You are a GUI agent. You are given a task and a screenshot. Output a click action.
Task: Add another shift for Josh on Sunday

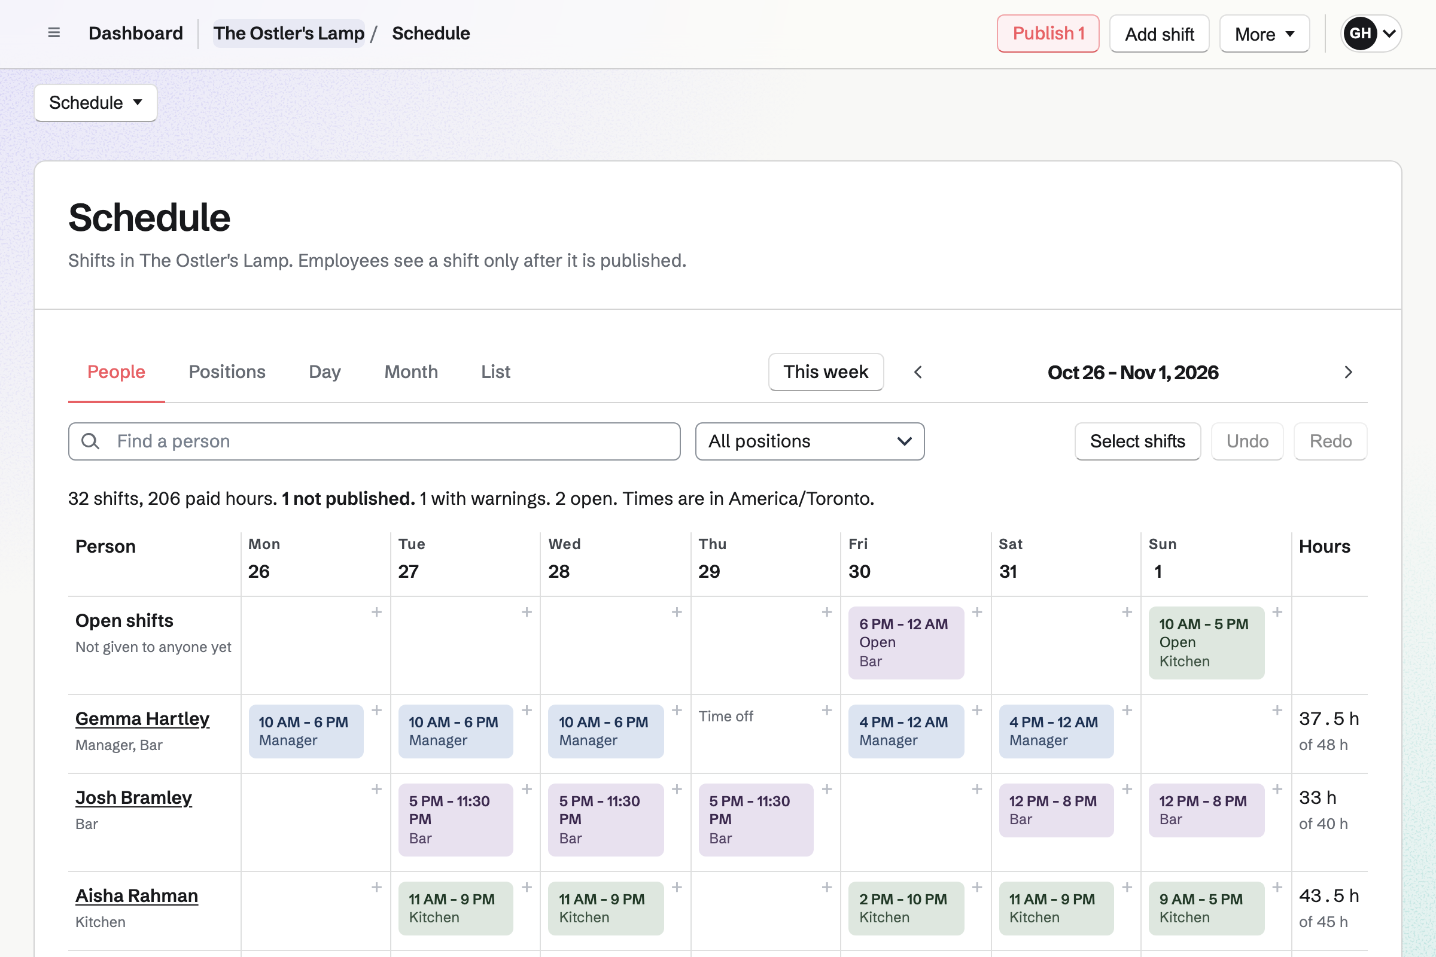[x=1277, y=789]
